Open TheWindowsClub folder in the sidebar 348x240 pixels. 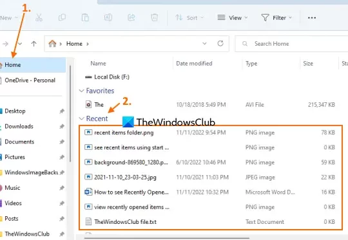27,234
